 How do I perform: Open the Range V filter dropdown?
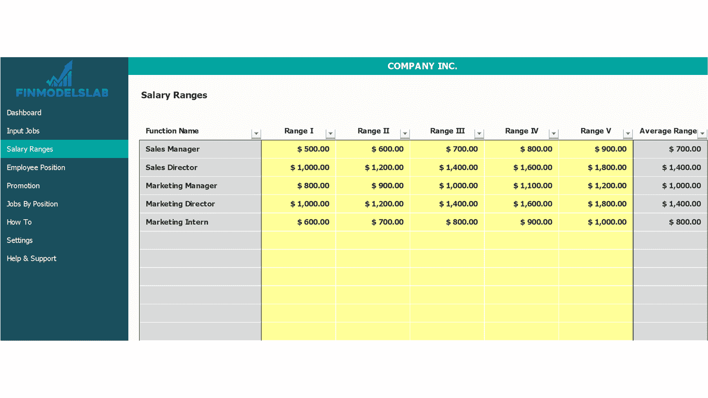(x=628, y=134)
